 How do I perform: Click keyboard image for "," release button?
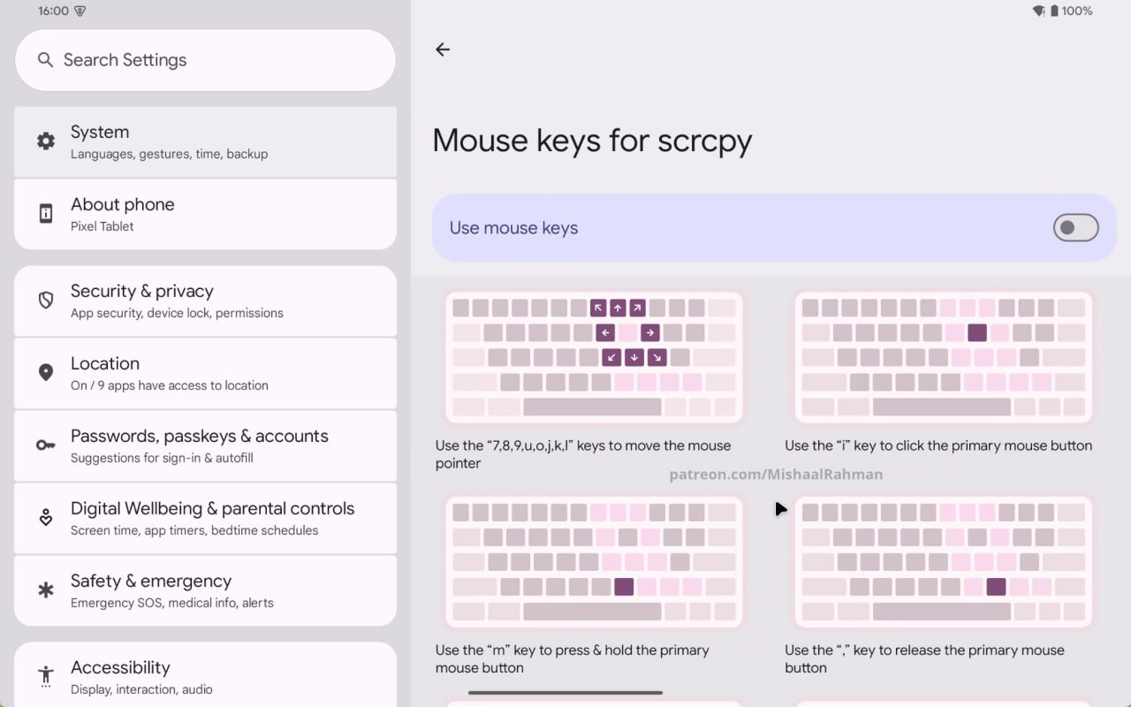click(944, 561)
